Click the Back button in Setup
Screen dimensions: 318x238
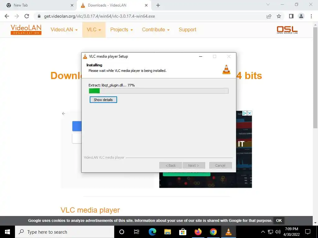170,165
